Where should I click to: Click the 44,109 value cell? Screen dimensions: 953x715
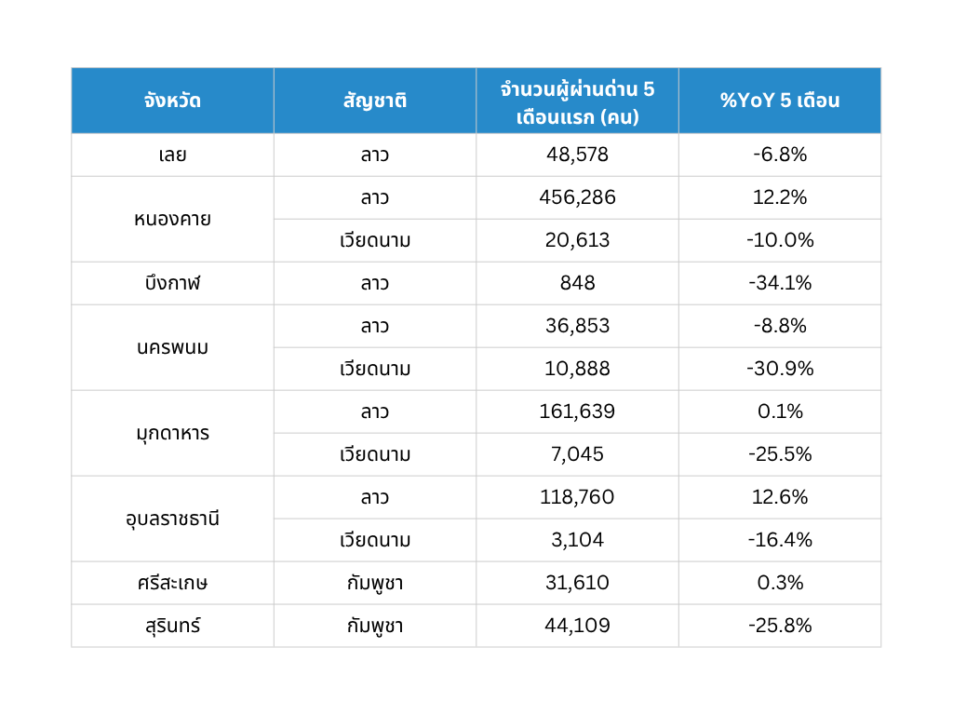click(577, 626)
